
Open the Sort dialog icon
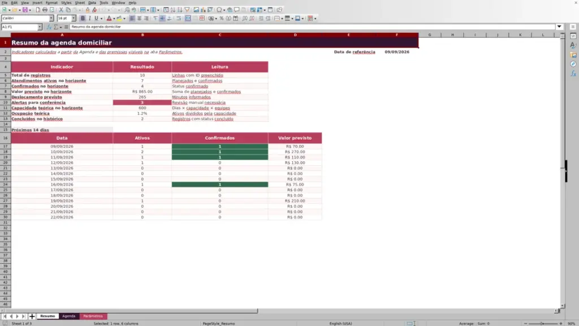(x=166, y=10)
